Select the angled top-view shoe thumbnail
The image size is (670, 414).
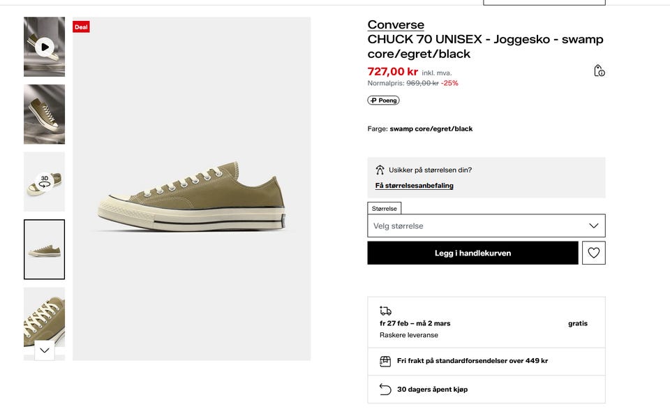pos(44,114)
